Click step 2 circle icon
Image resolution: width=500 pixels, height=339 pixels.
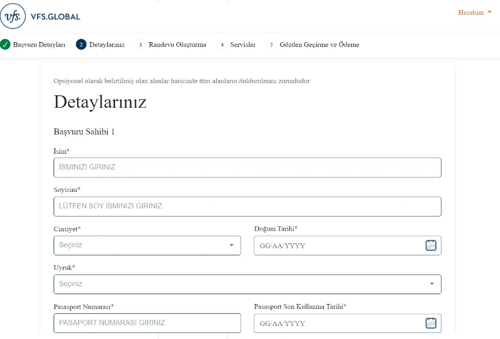[81, 45]
